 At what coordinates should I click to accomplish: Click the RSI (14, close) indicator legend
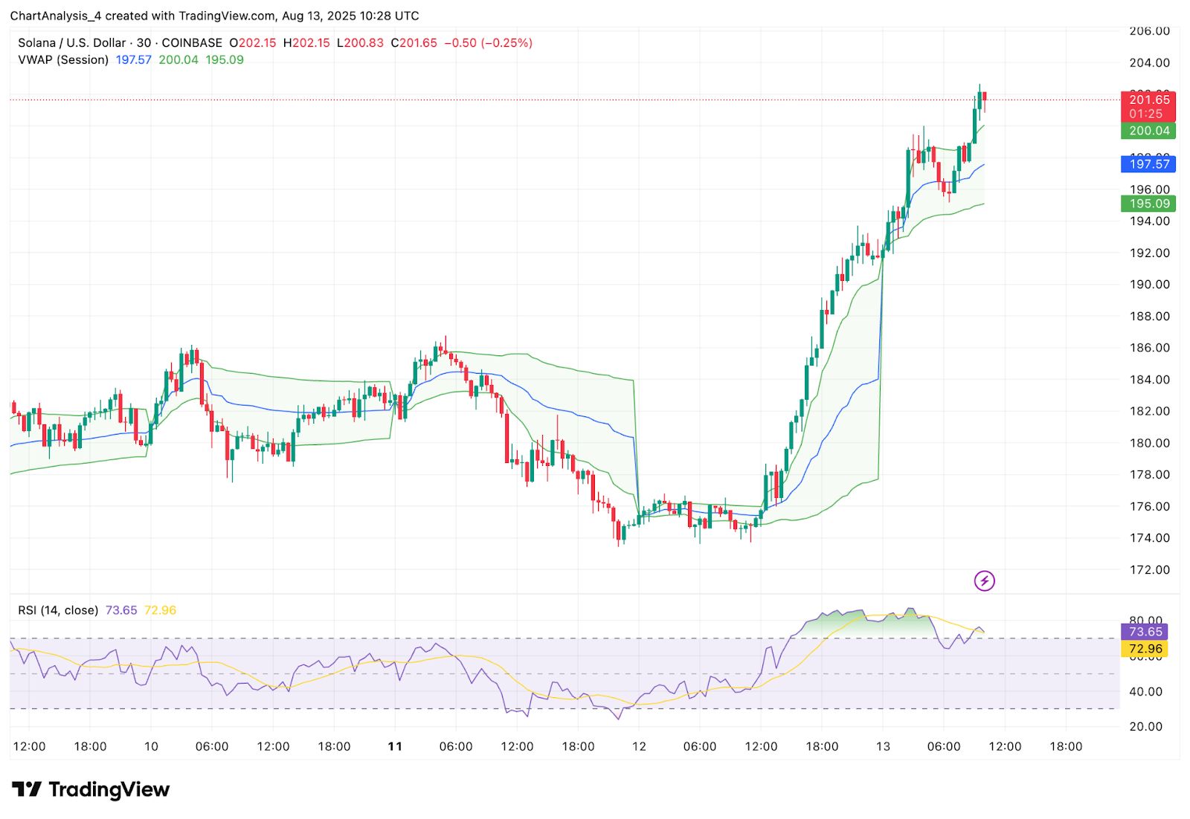click(x=58, y=610)
